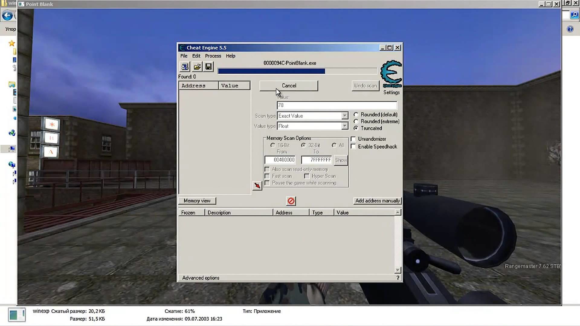This screenshot has height=326, width=580.
Task: Open a saved cheat table folder icon
Action: [197, 67]
